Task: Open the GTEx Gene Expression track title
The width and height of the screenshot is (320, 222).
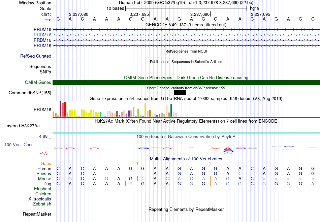Action: (186, 99)
